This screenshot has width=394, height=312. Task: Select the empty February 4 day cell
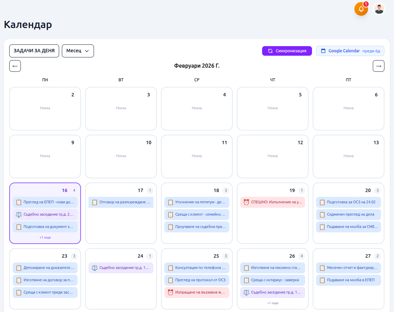click(x=196, y=116)
